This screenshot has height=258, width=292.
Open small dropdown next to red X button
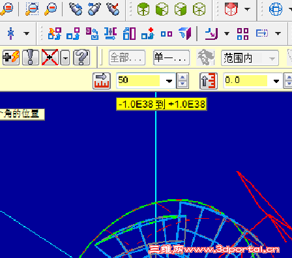[x=65, y=57]
